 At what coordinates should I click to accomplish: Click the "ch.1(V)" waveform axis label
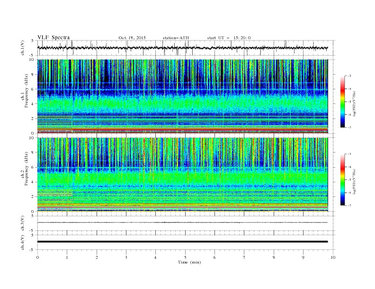23,48
